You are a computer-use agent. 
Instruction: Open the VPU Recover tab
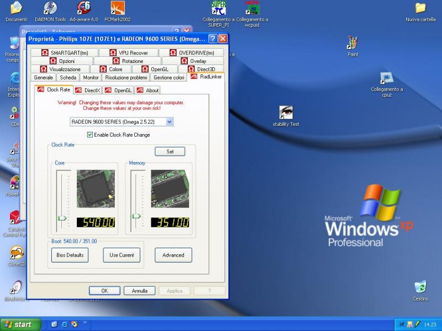129,52
